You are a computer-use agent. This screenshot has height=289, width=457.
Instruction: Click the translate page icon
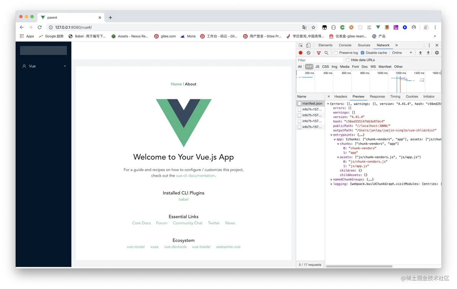pos(304,28)
